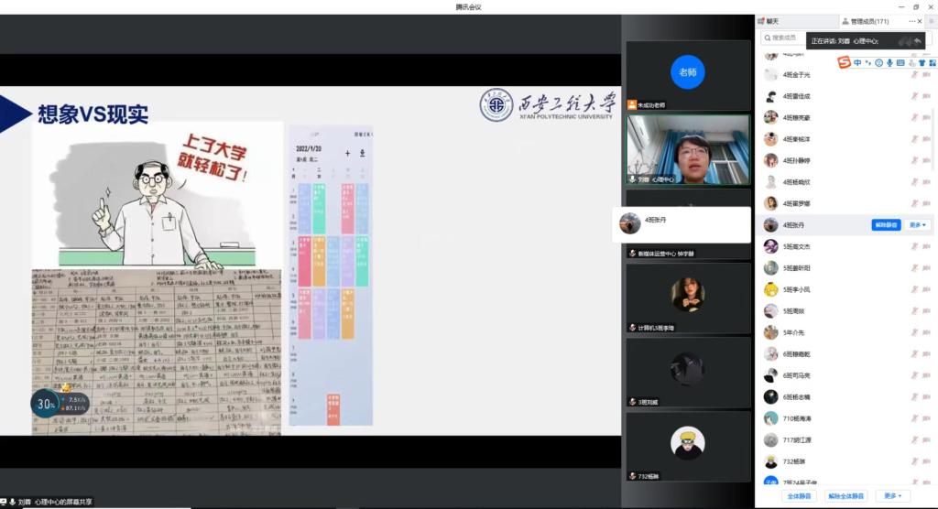The height and width of the screenshot is (509, 938).
Task: Click the 30% network speed floating widget
Action: [43, 403]
